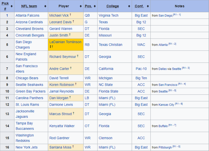The image size is (209, 151).
Task: Open Pittsburgh link in Jets notes
Action: coord(165,147)
